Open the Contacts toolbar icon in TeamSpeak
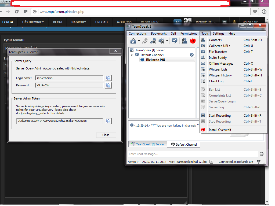275x206 pixels. pos(184,41)
